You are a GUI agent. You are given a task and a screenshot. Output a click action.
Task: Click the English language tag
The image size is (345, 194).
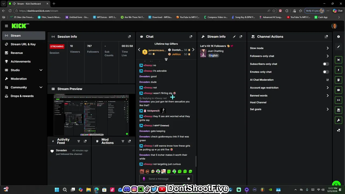(x=213, y=56)
